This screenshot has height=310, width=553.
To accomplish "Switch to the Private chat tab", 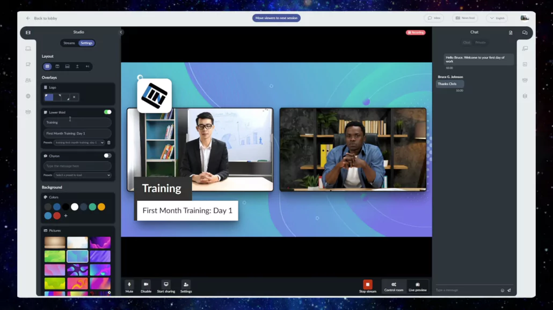I will [x=481, y=42].
